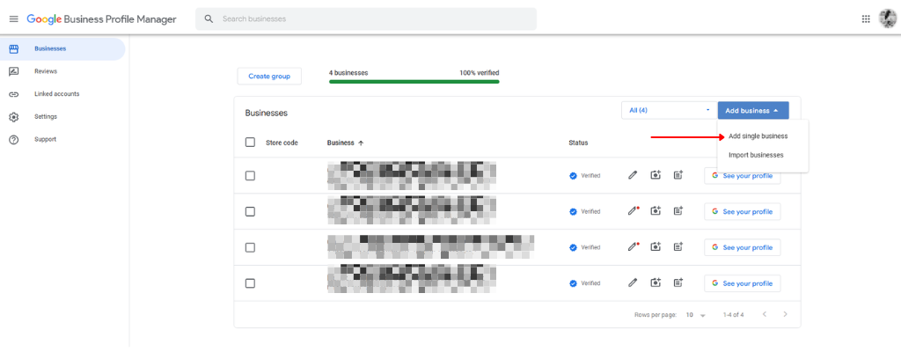The image size is (901, 352).
Task: See your profile for the fourth business
Action: tap(743, 283)
